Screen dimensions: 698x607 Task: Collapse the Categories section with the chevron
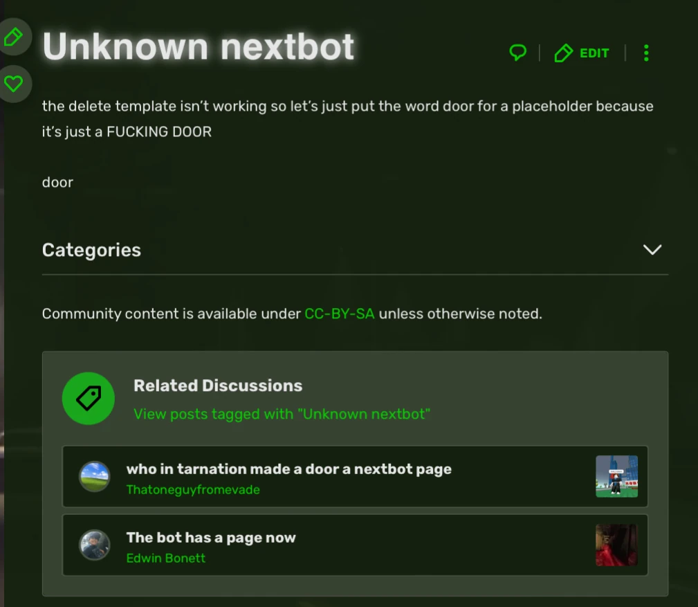tap(652, 251)
